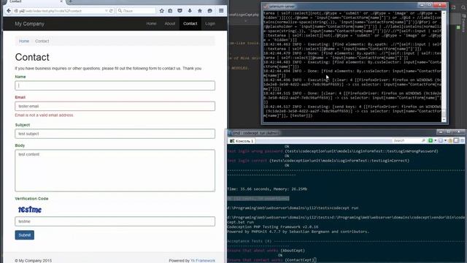The width and height of the screenshot is (467, 263).
Task: Click the testLoginCorrect result line
Action: 318,161
